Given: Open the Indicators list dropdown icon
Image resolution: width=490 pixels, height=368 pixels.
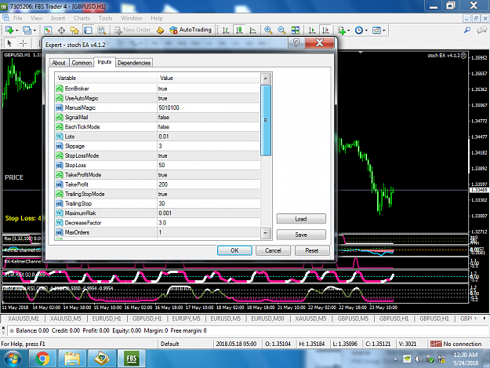Looking at the screenshot, I should point(342,31).
